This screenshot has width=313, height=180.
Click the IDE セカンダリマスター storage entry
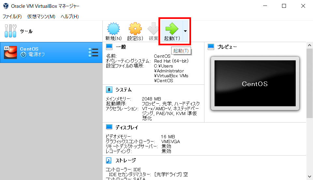click(148, 174)
